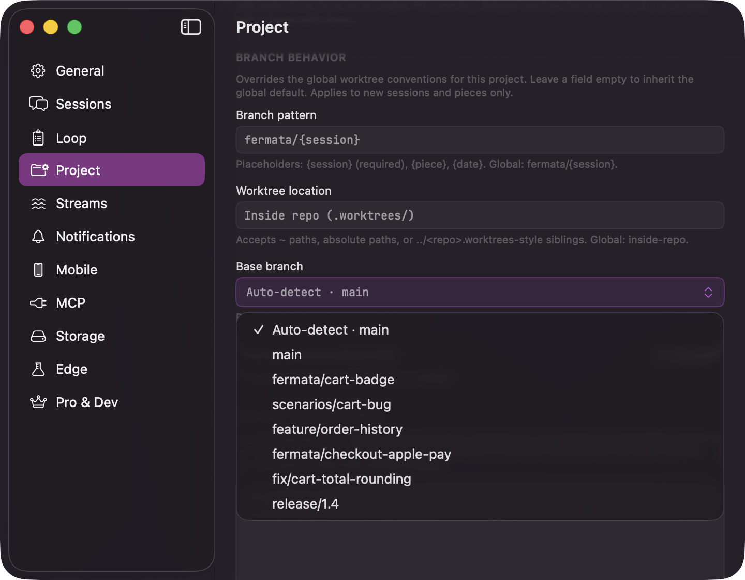Click the Worktree location field
The image size is (745, 580).
coord(480,215)
